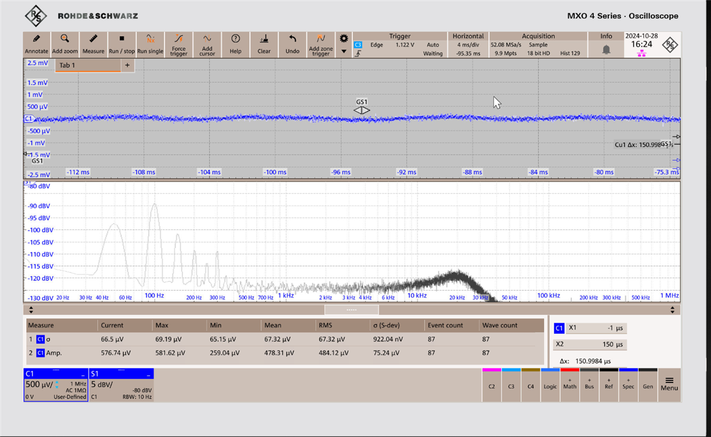Open the Gen generator control
Viewport: 711px width, 437px height.
[648, 385]
